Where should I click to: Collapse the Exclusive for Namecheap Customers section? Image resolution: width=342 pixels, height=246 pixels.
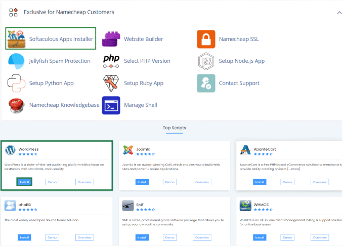pos(339,13)
